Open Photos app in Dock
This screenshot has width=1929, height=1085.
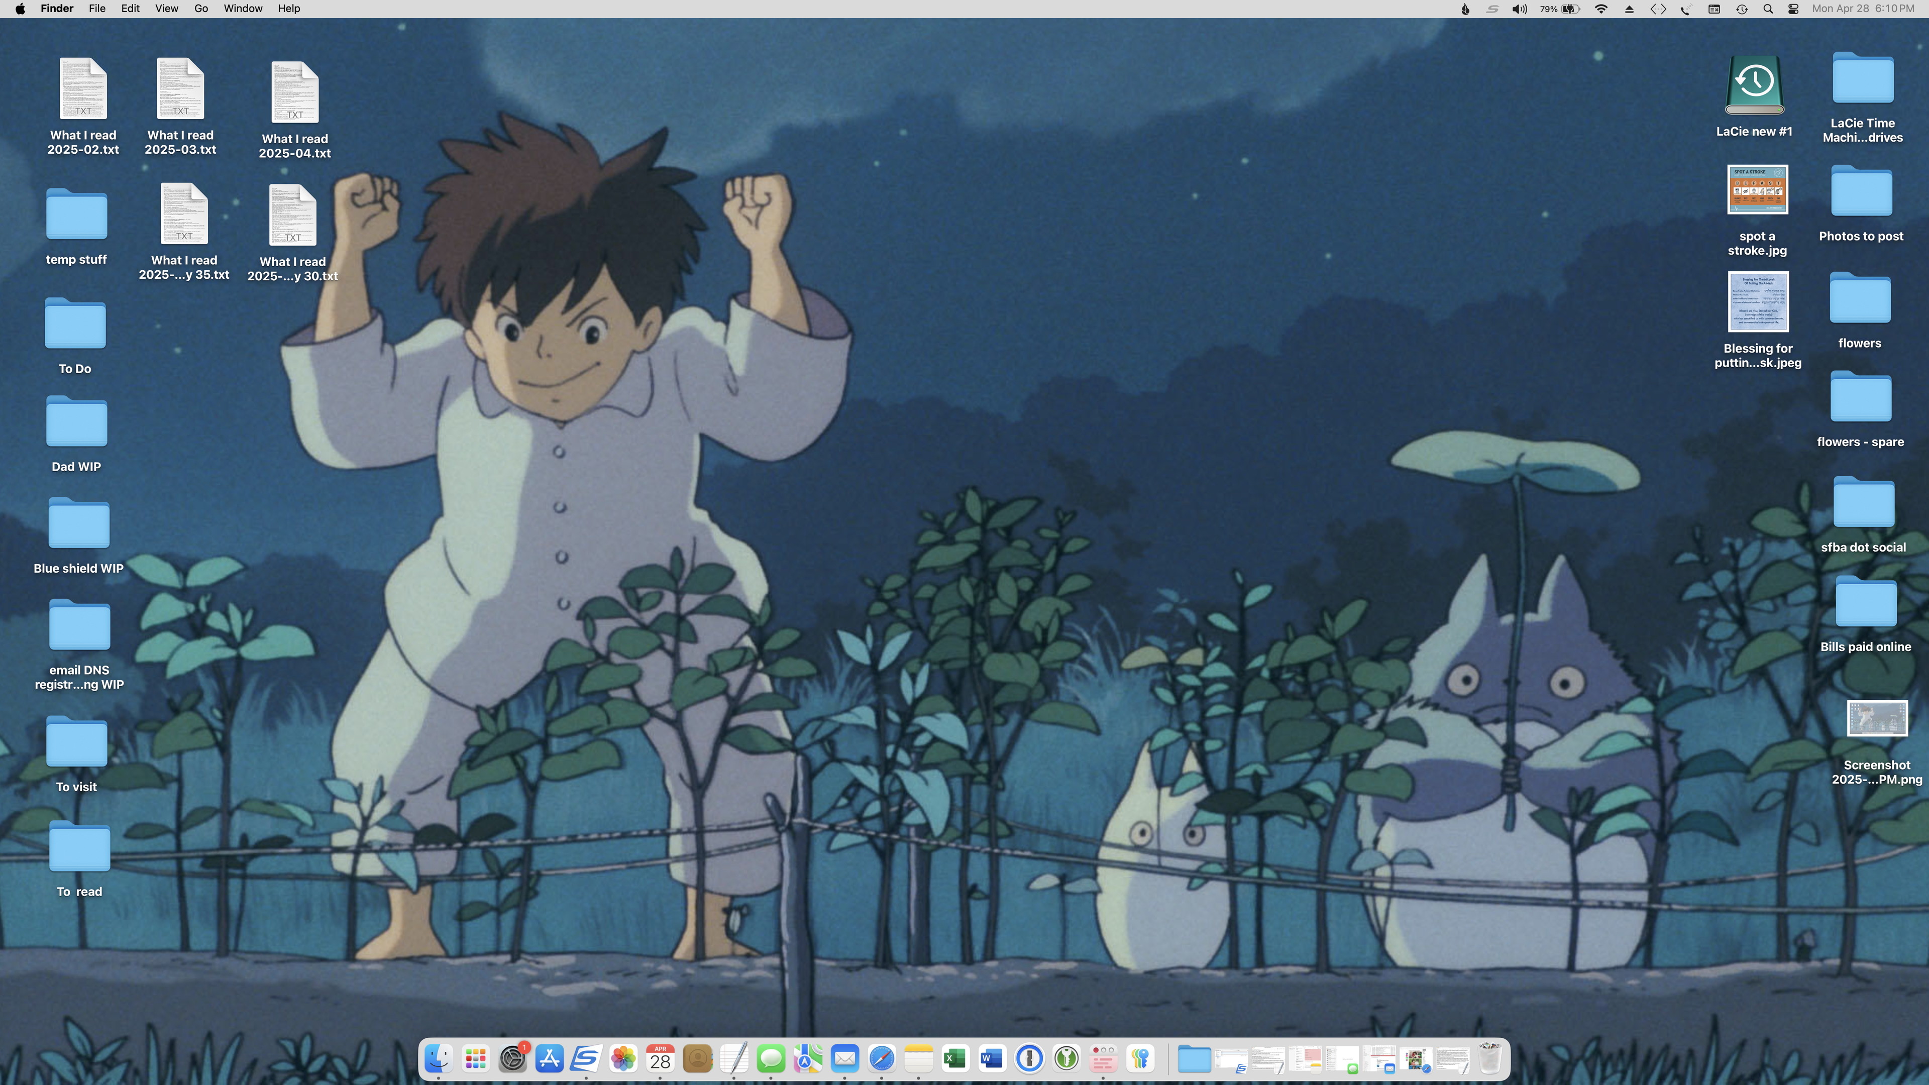[x=623, y=1059]
